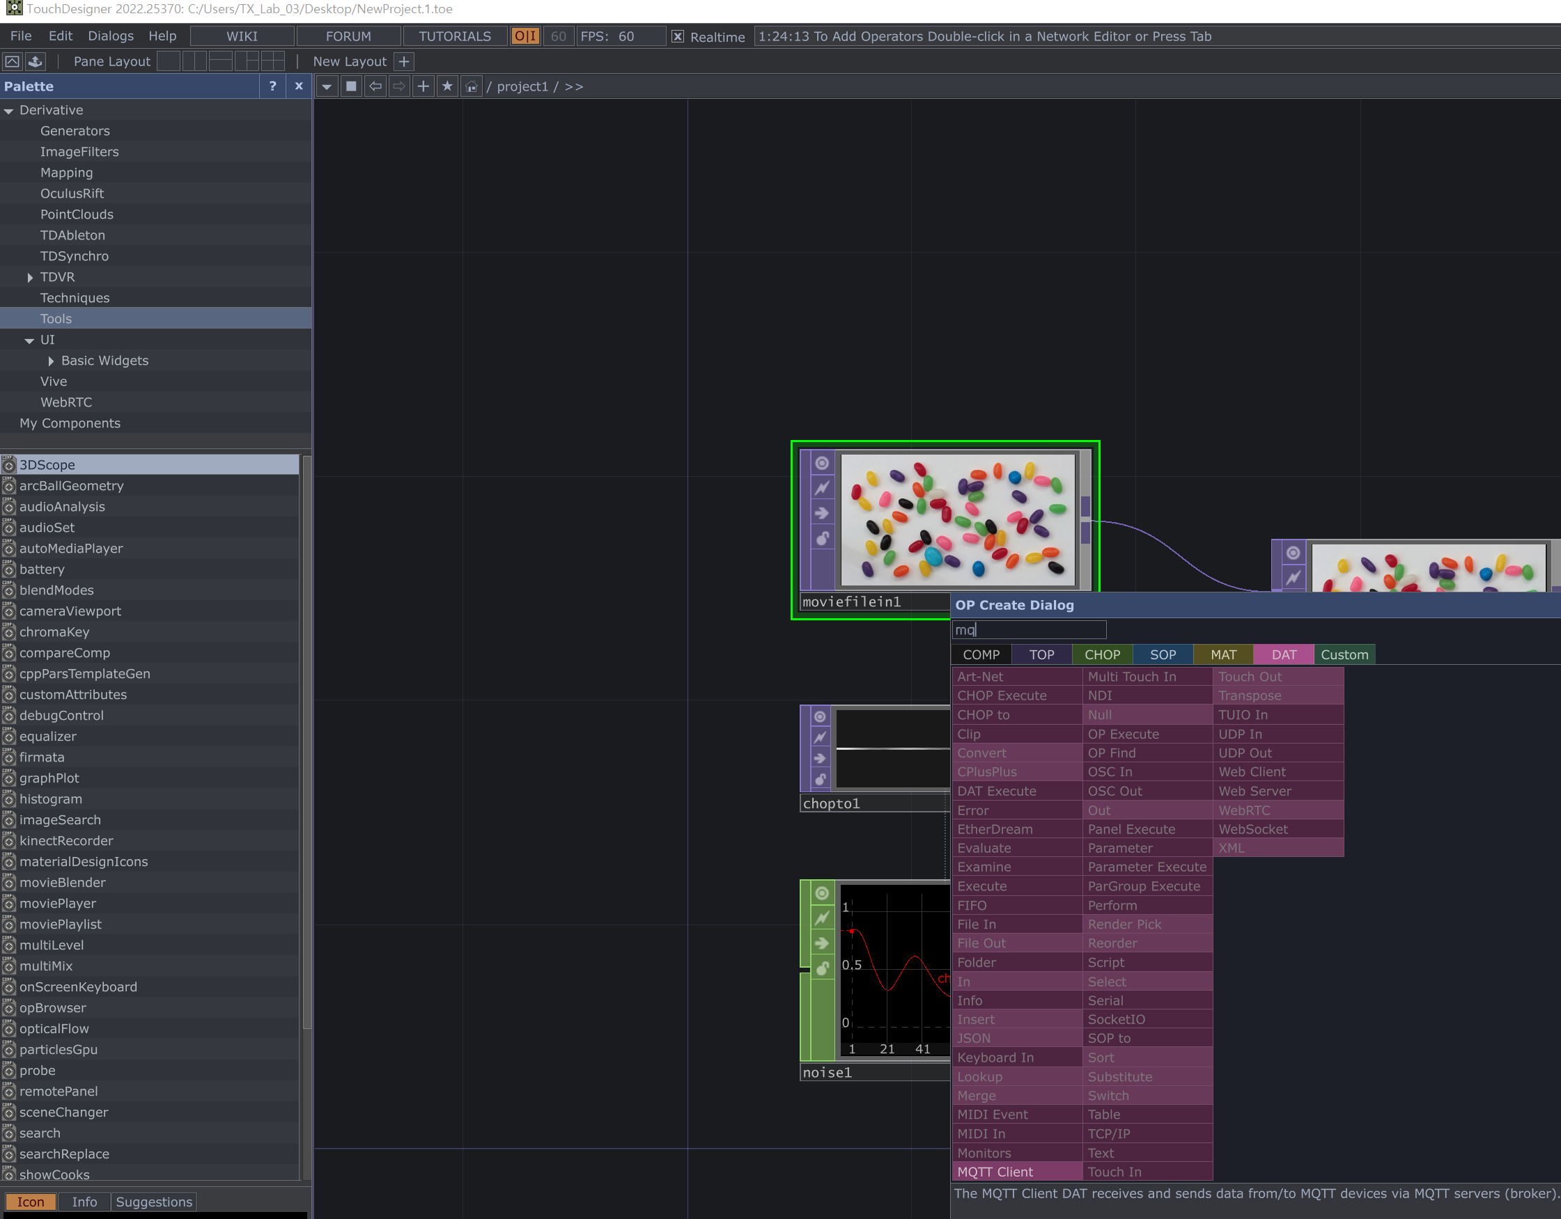
Task: Open the Dialogs menu
Action: (111, 36)
